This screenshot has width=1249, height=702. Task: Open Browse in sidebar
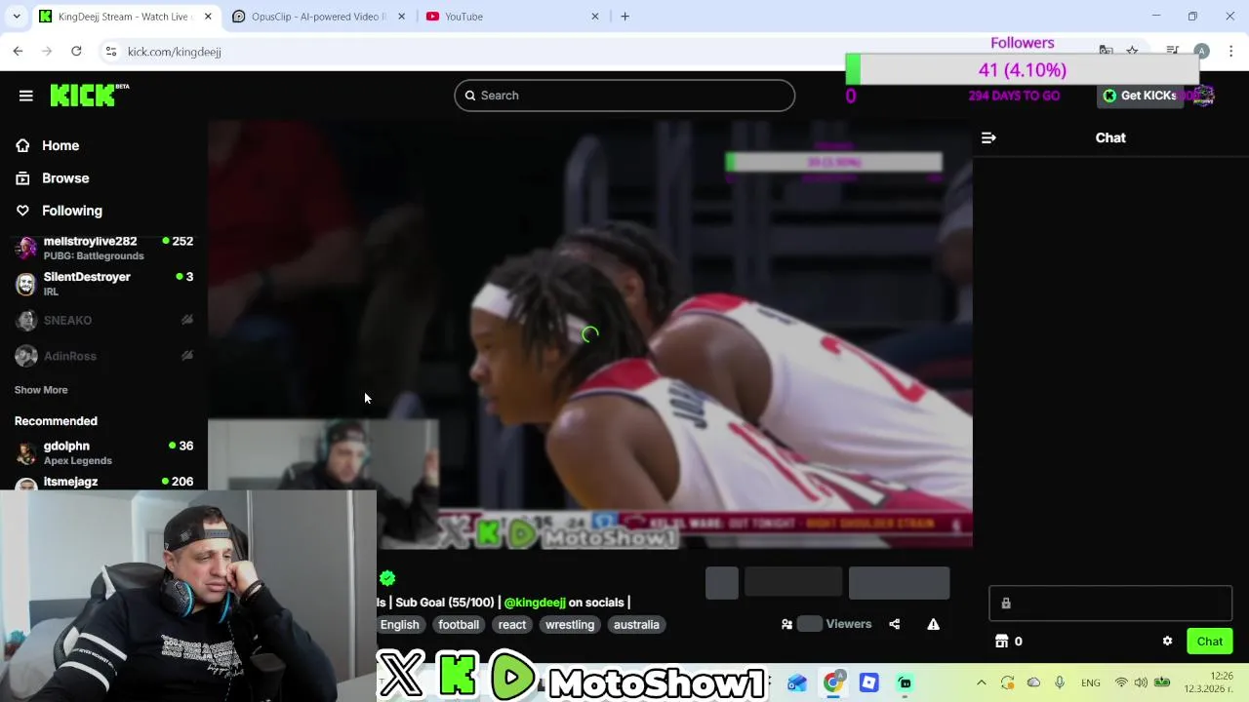click(65, 178)
